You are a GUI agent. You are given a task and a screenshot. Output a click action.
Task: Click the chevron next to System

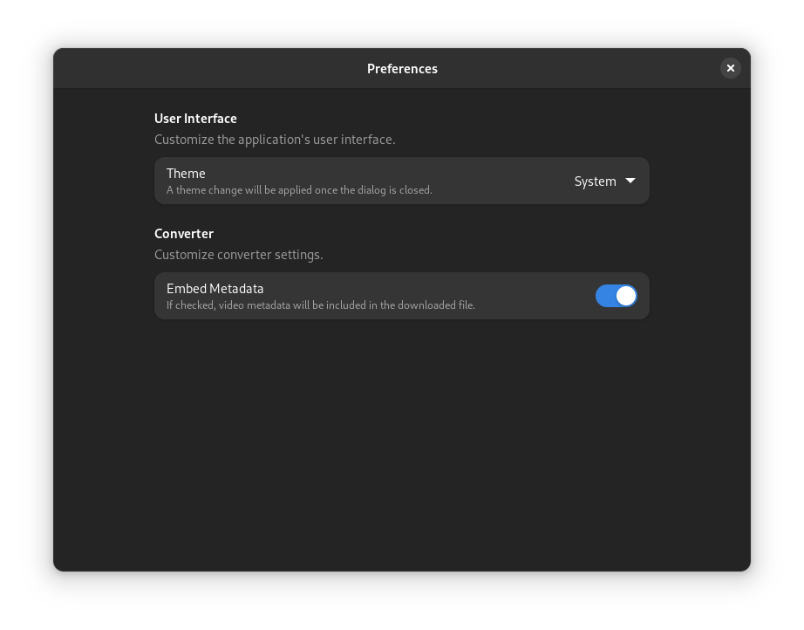pos(630,181)
